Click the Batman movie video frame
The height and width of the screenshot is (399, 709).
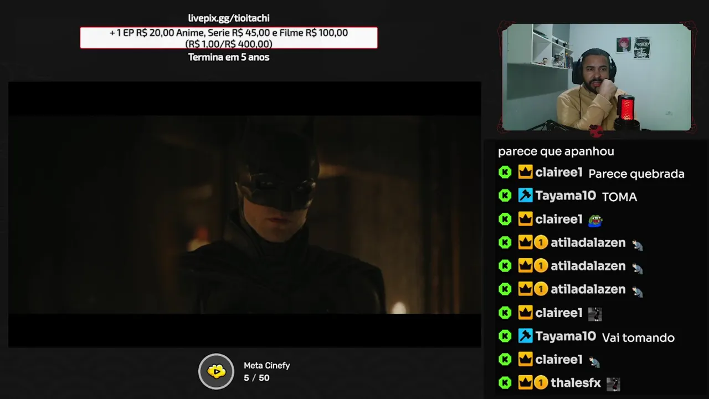[x=244, y=214]
